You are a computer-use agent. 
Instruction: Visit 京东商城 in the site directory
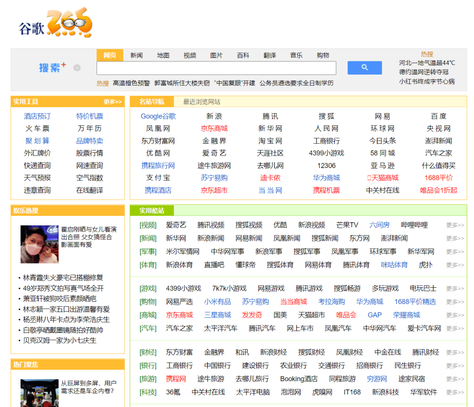214,129
